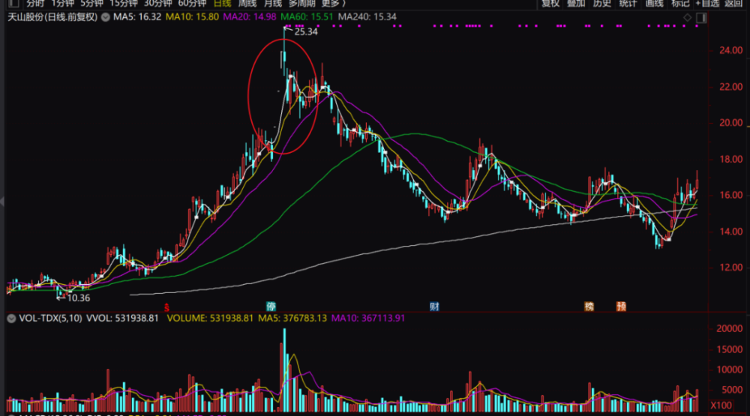The height and width of the screenshot is (416, 750).
Task: Toggle the right side panel icon
Action: (701, 18)
